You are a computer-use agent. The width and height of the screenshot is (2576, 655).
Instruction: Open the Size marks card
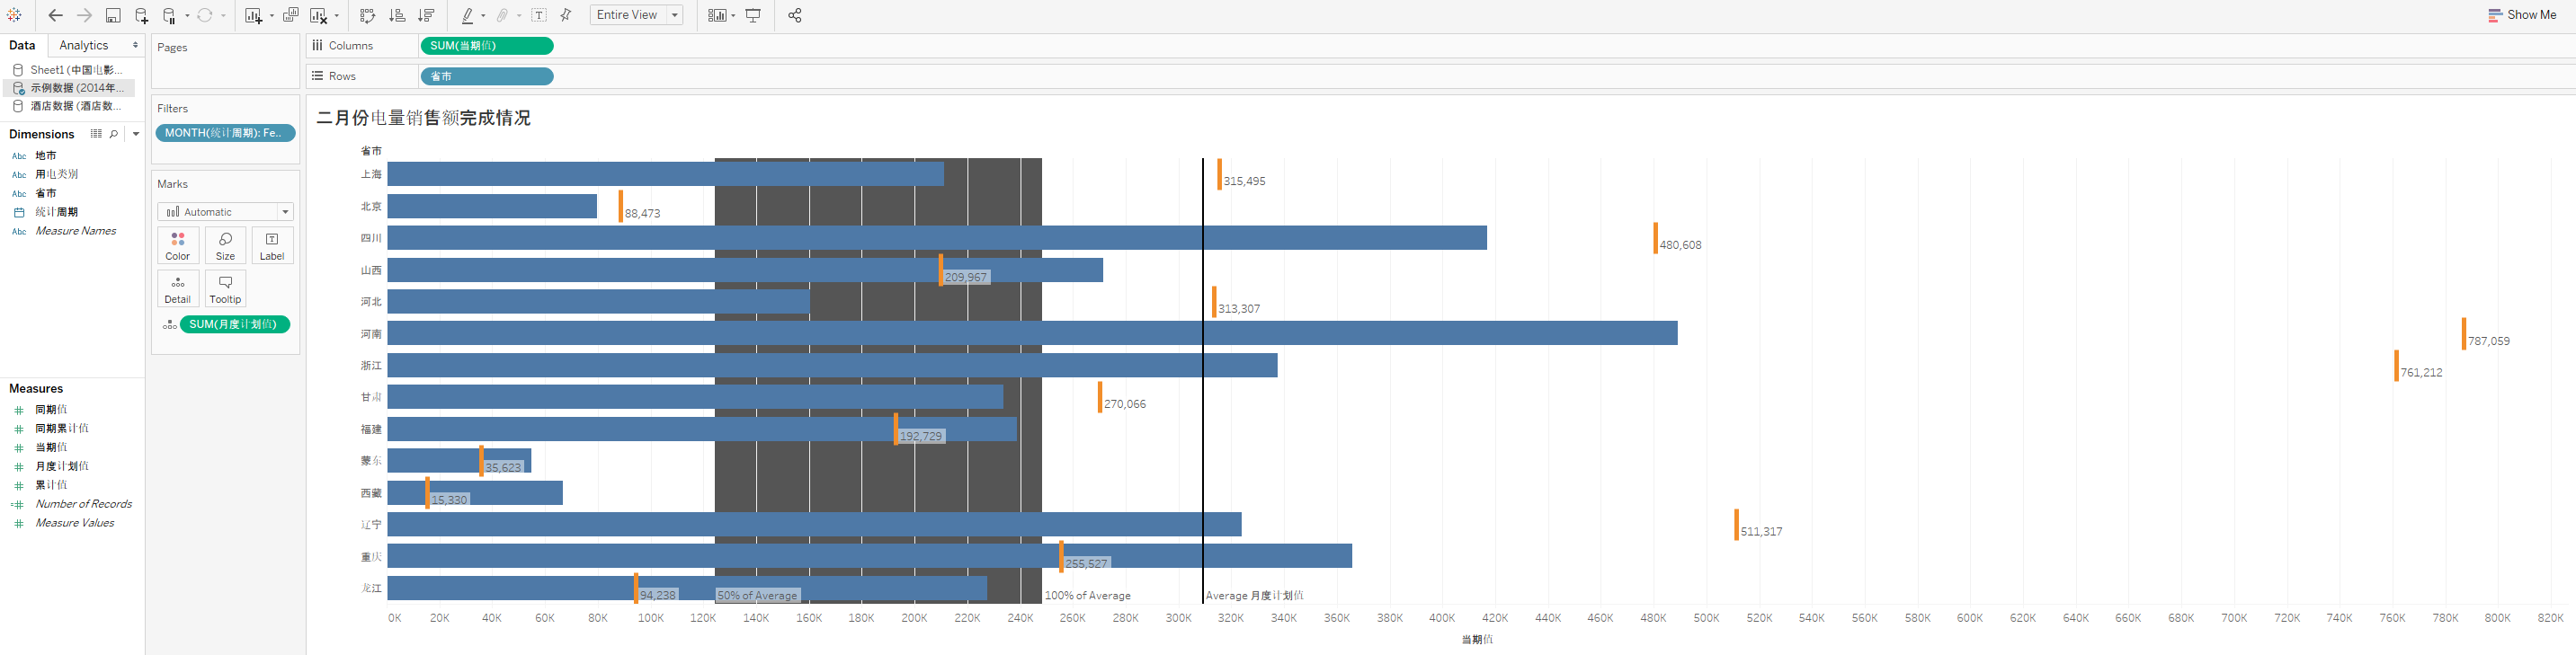225,245
